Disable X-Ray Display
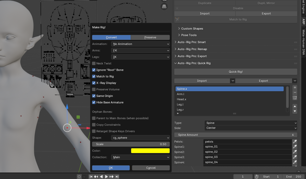The image size is (306, 179). [94, 83]
